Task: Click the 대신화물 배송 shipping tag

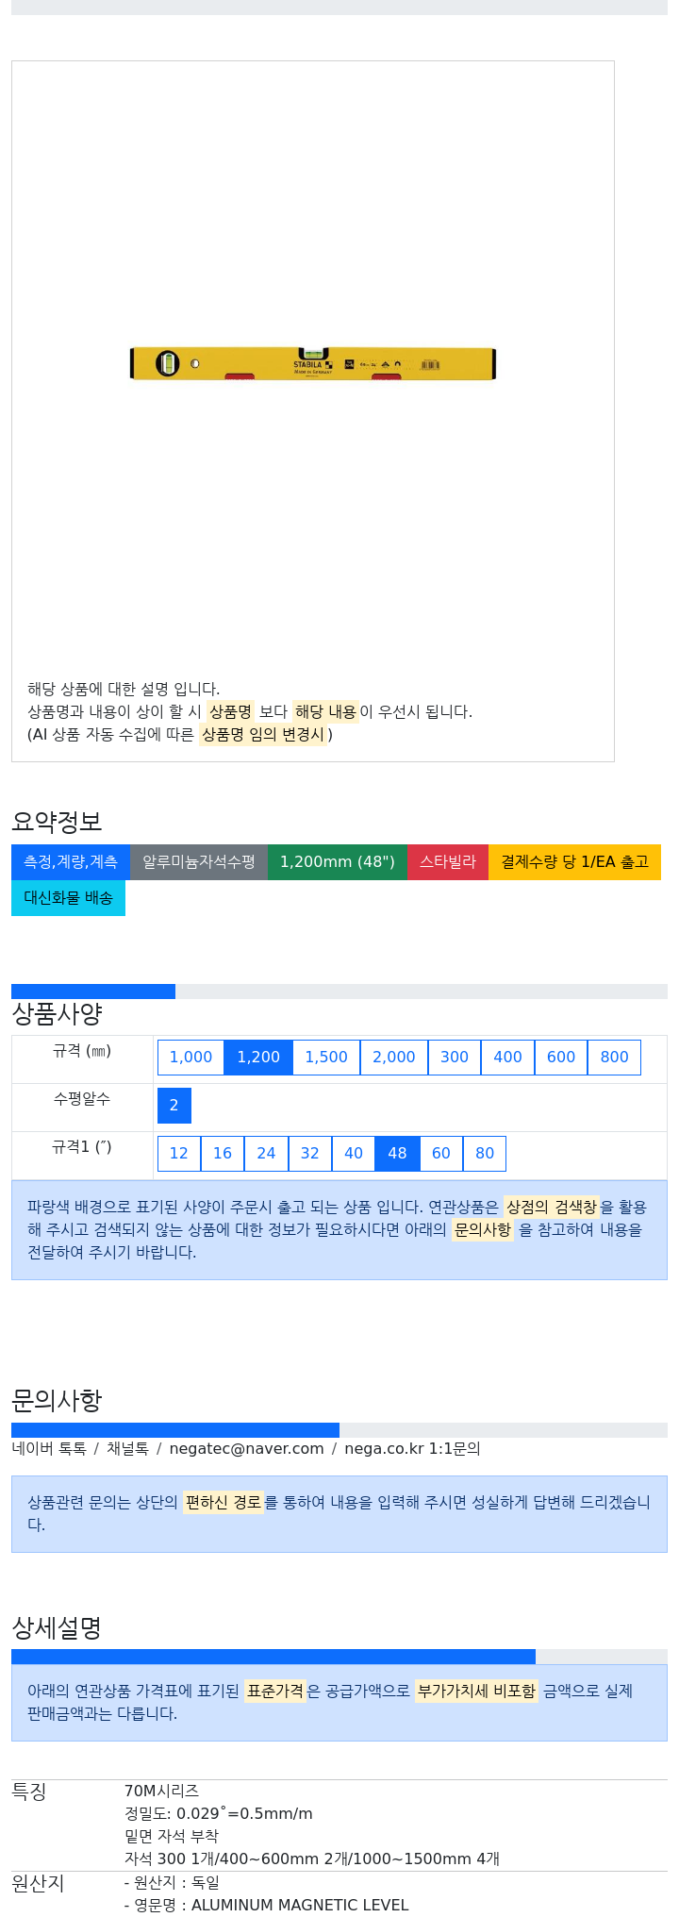Action: [68, 898]
